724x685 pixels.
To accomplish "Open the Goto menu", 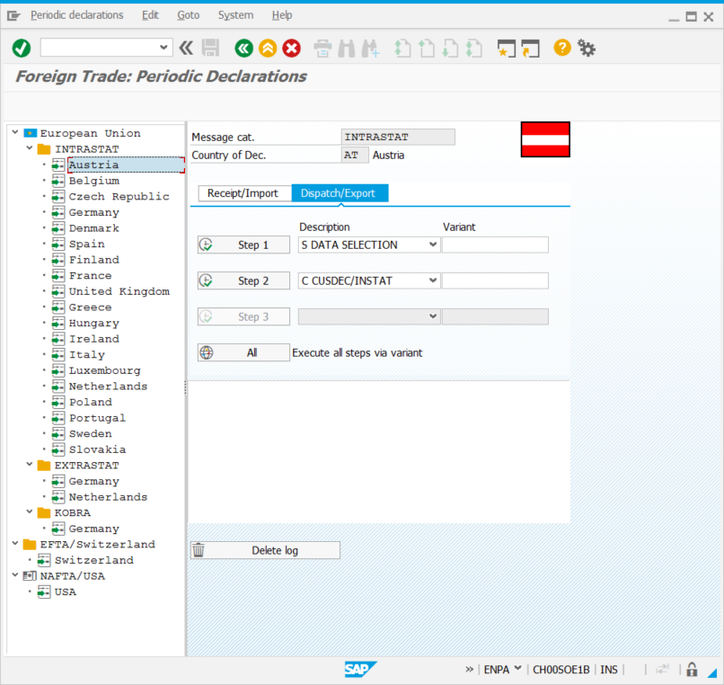I will (x=189, y=15).
